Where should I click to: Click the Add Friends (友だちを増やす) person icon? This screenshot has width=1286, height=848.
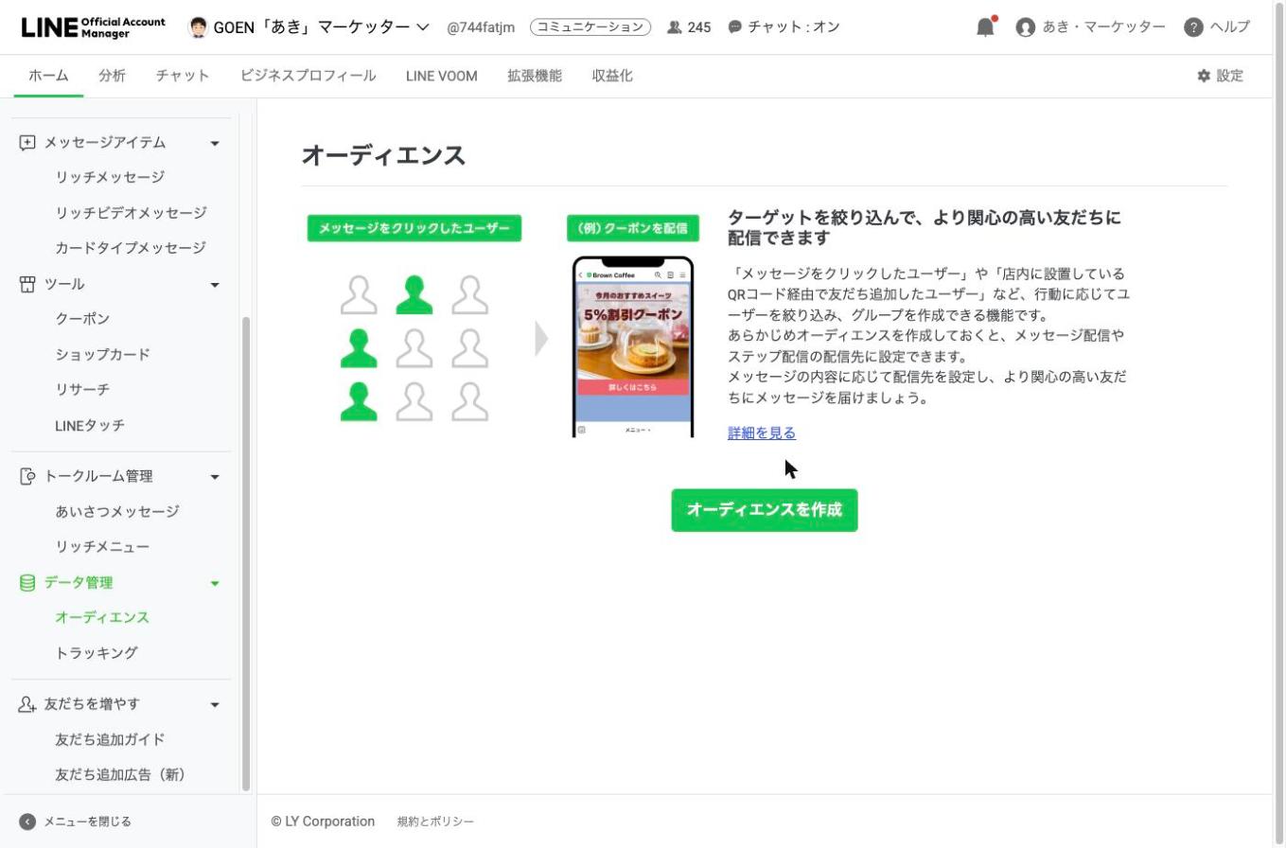click(27, 704)
